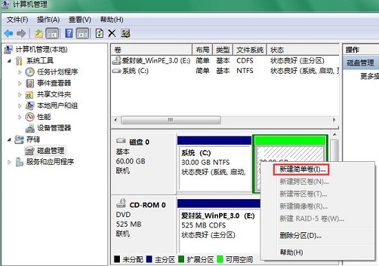
Task: Open the 帮助(H) menu in menu bar
Action: 112,19
